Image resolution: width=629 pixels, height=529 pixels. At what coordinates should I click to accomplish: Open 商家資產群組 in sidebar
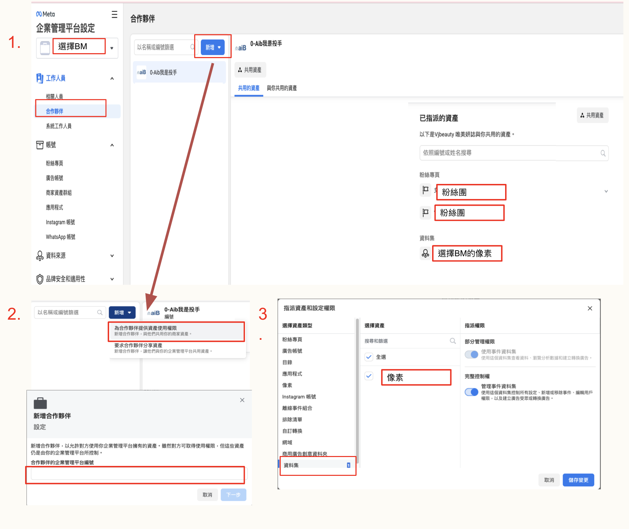pos(58,193)
